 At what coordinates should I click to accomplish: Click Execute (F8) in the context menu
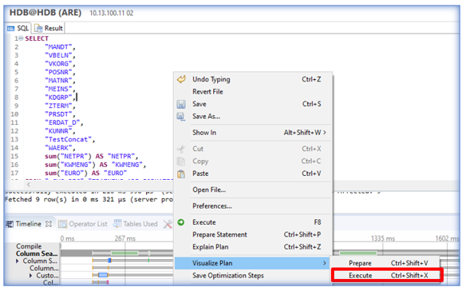coord(253,222)
